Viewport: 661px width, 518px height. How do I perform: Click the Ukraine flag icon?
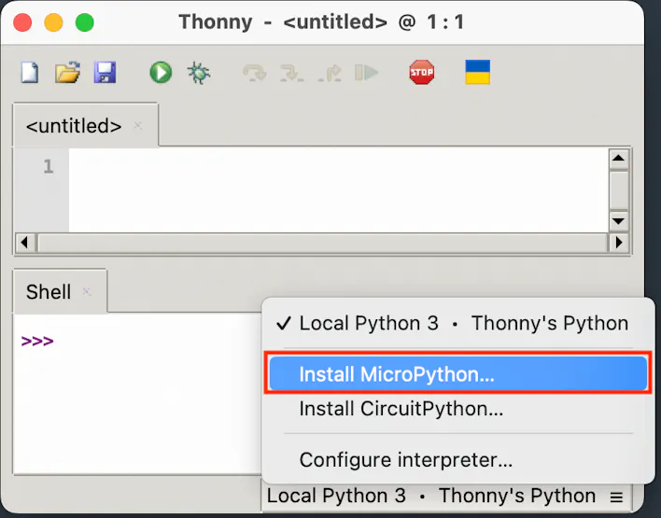pos(477,73)
